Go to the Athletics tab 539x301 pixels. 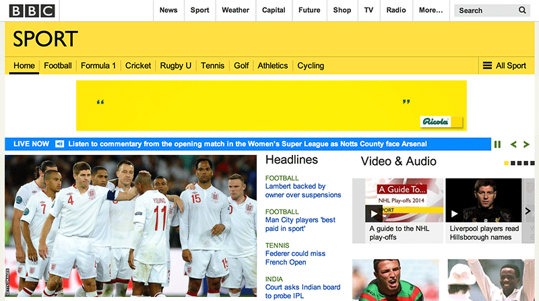(x=273, y=65)
